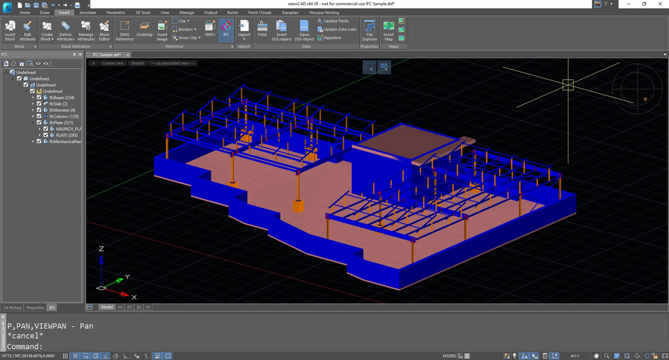Switch to the Parametric ribbon tab
Screen dimensions: 669x360
tap(116, 13)
